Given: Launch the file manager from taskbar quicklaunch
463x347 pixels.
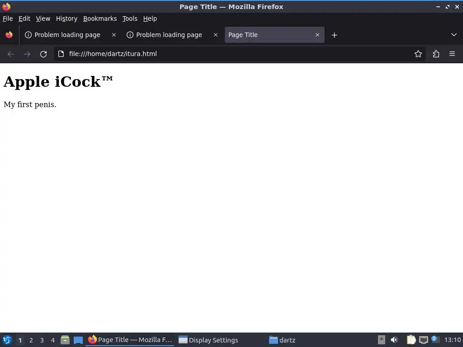Looking at the screenshot, I should [x=65, y=340].
